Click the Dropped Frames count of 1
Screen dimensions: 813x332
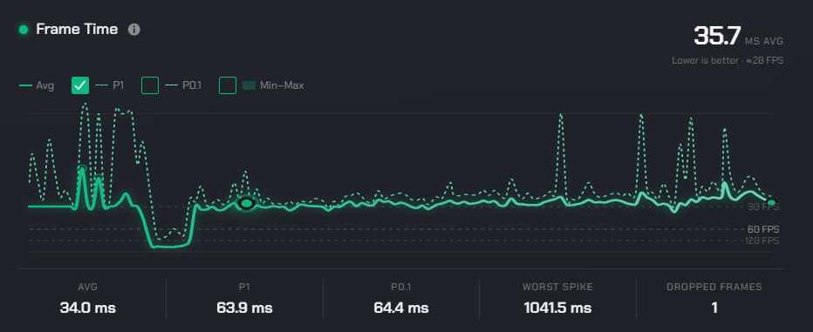pos(714,298)
